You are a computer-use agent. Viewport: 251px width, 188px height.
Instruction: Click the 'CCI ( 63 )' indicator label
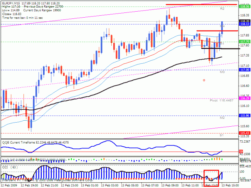(10, 167)
